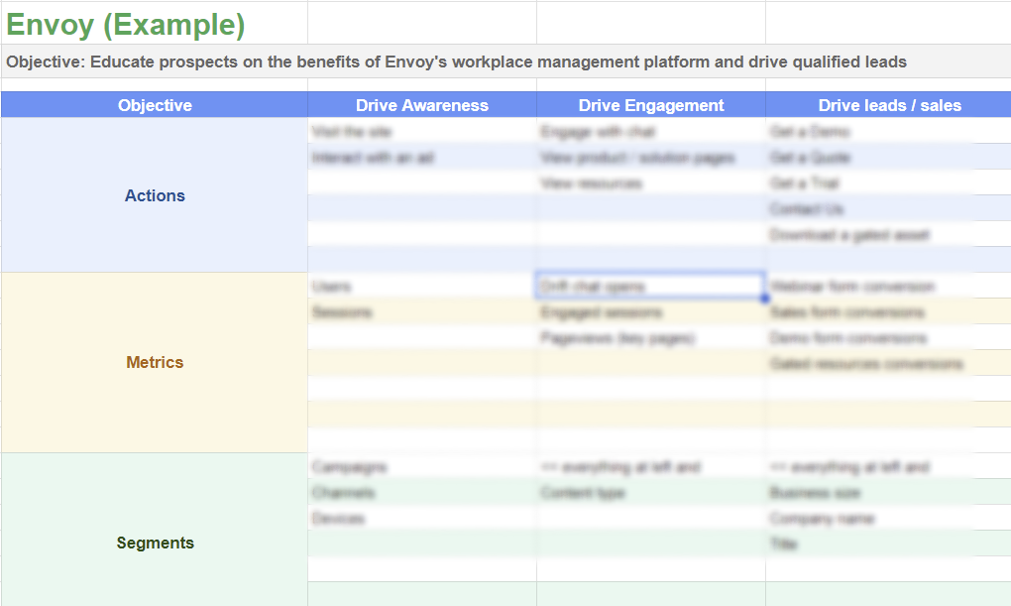Screen dimensions: 1011x606
Task: Select the "Get a Quote" cell
Action: click(x=888, y=158)
